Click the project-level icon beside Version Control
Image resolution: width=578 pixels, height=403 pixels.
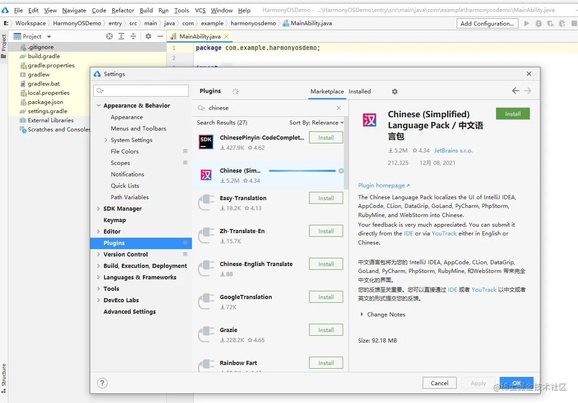[185, 254]
